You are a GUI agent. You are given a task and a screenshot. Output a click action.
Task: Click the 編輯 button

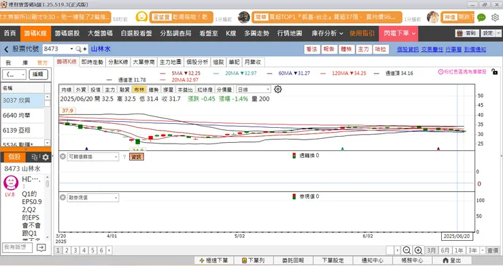pos(38,75)
